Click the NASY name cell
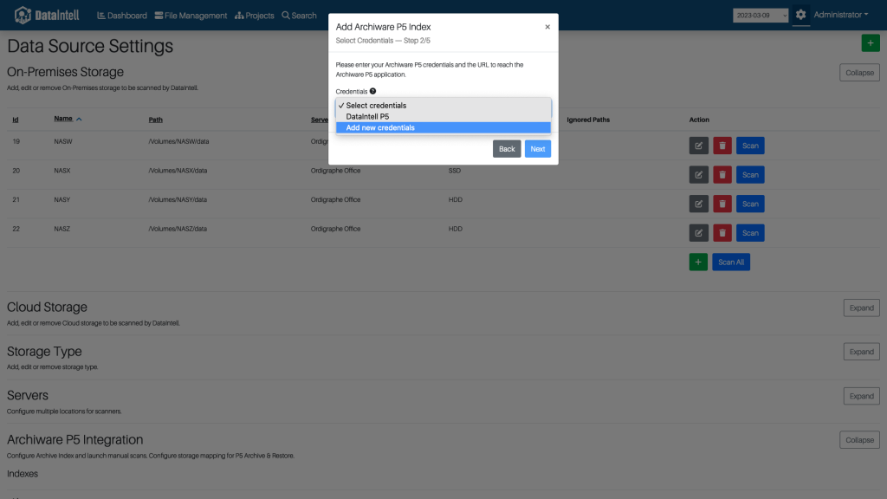 click(62, 200)
